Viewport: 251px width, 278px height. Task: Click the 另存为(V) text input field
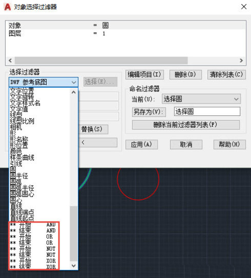point(207,111)
